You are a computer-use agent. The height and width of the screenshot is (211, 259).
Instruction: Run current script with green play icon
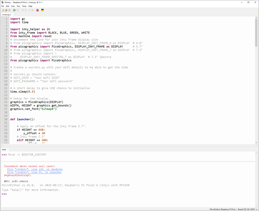coord(14,10)
